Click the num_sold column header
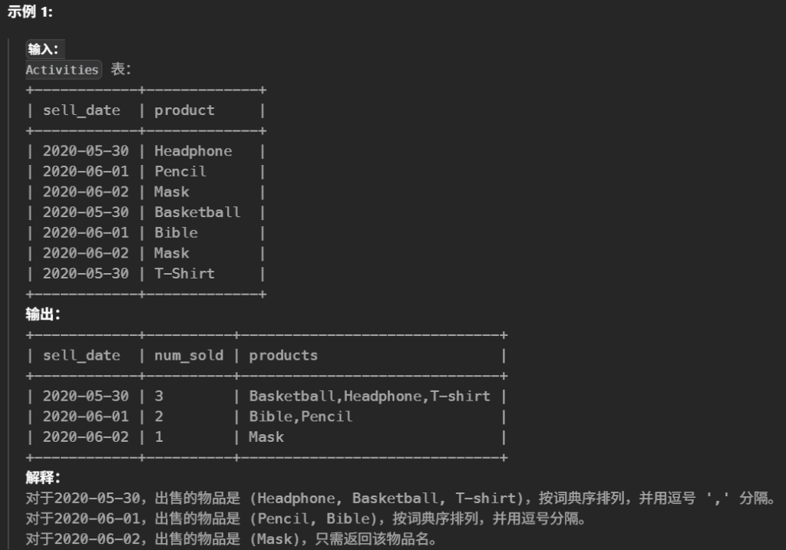Screen dimensions: 786x550 pos(189,356)
